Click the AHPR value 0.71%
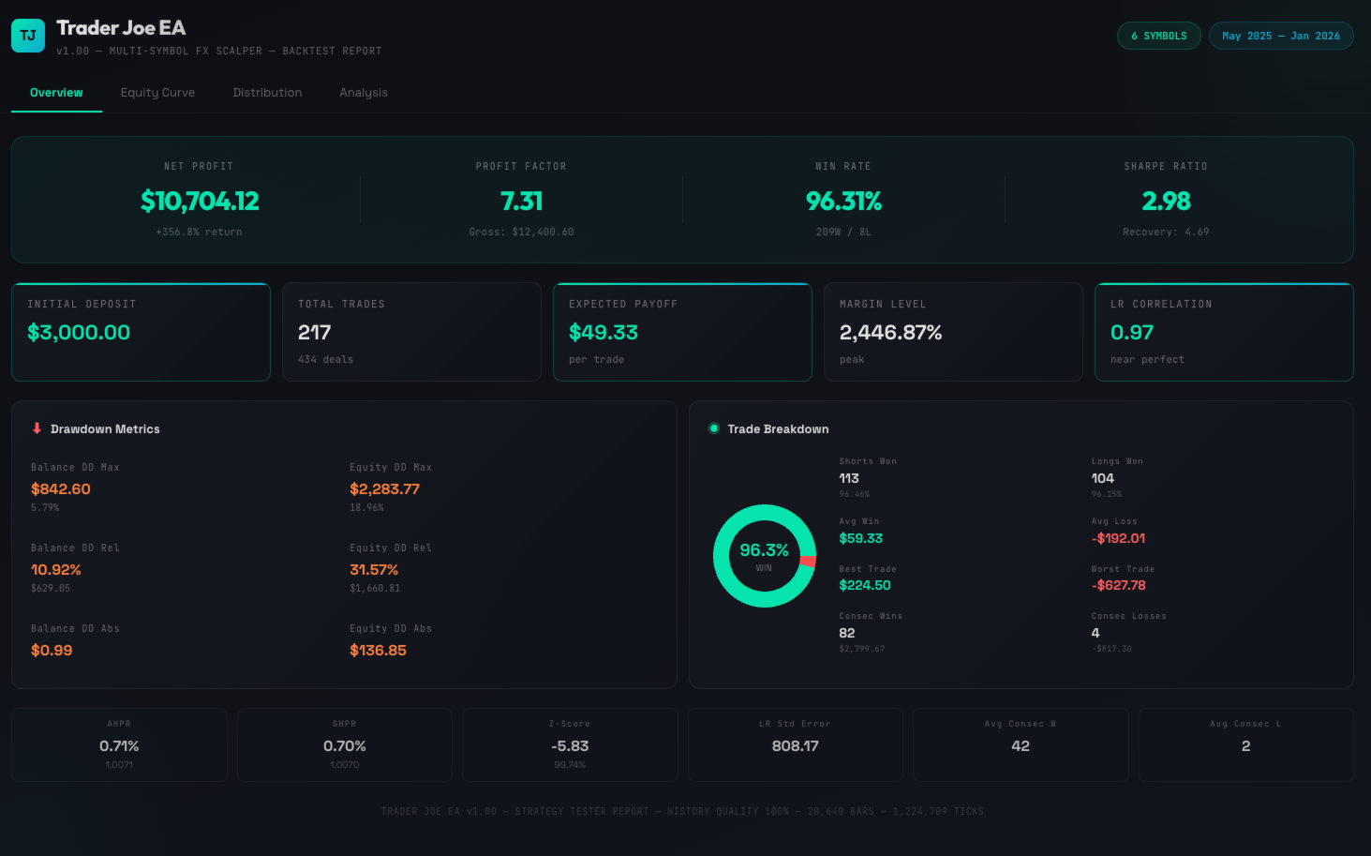The height and width of the screenshot is (856, 1371). 119,745
